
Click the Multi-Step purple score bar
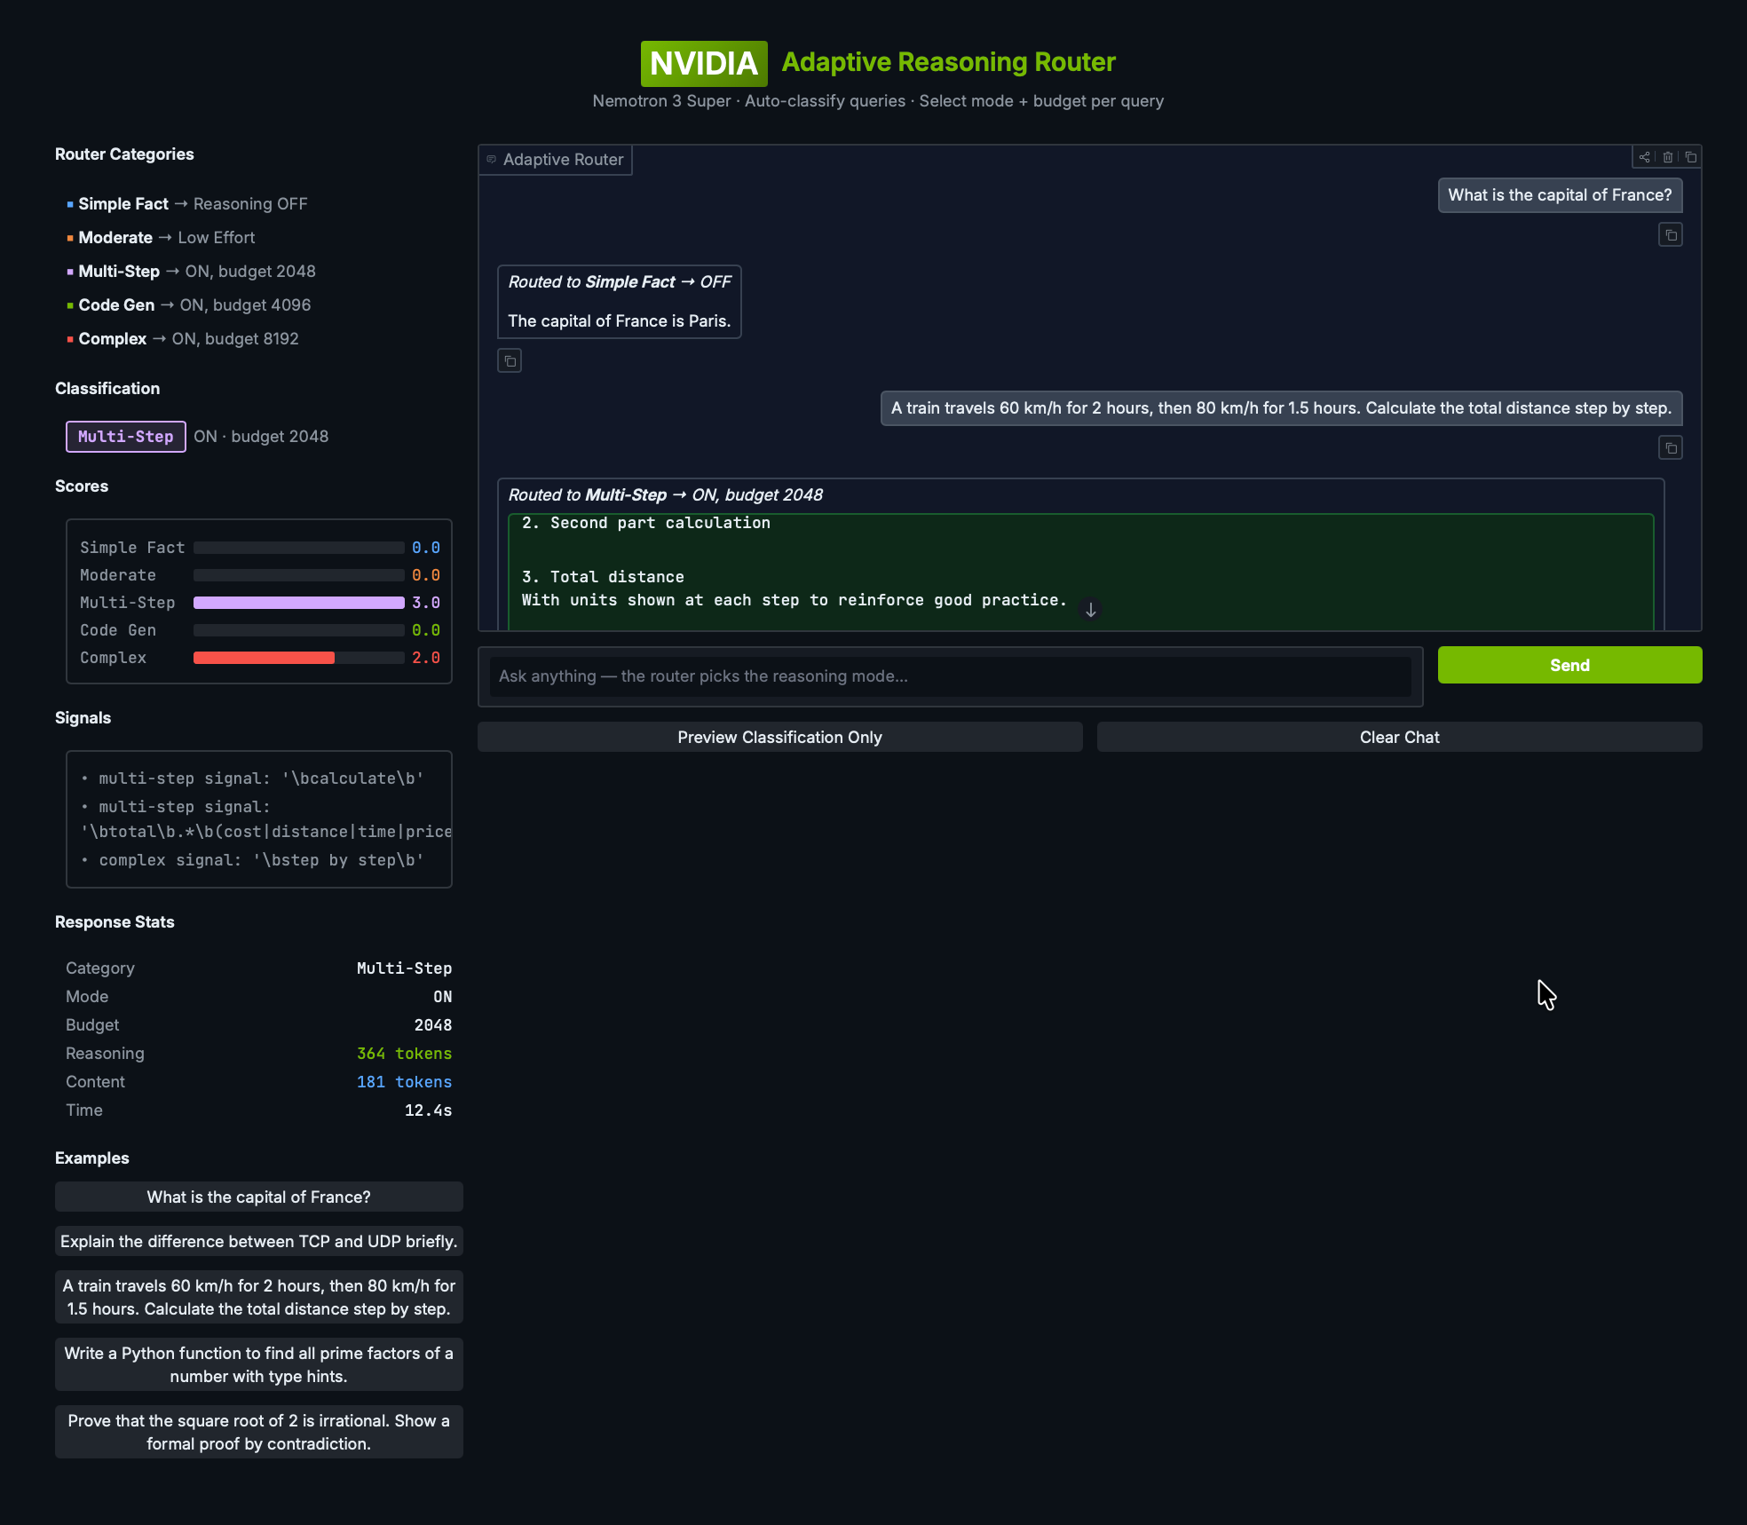(298, 603)
